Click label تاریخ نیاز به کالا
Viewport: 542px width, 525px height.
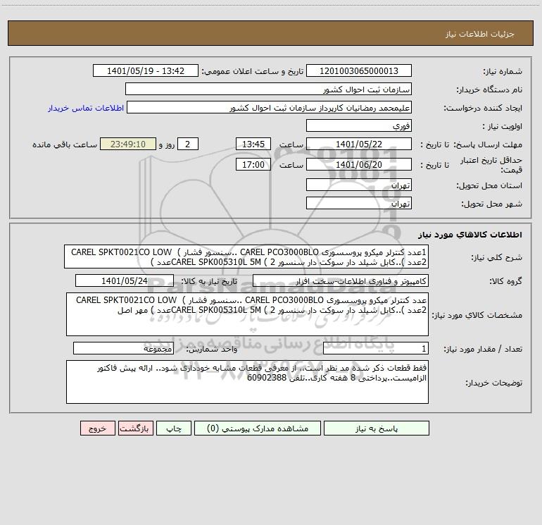point(210,281)
